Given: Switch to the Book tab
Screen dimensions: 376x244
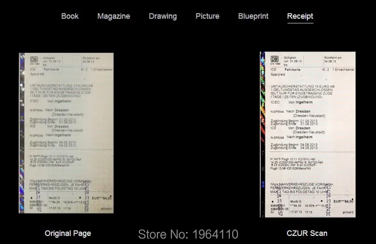Looking at the screenshot, I should (70, 16).
